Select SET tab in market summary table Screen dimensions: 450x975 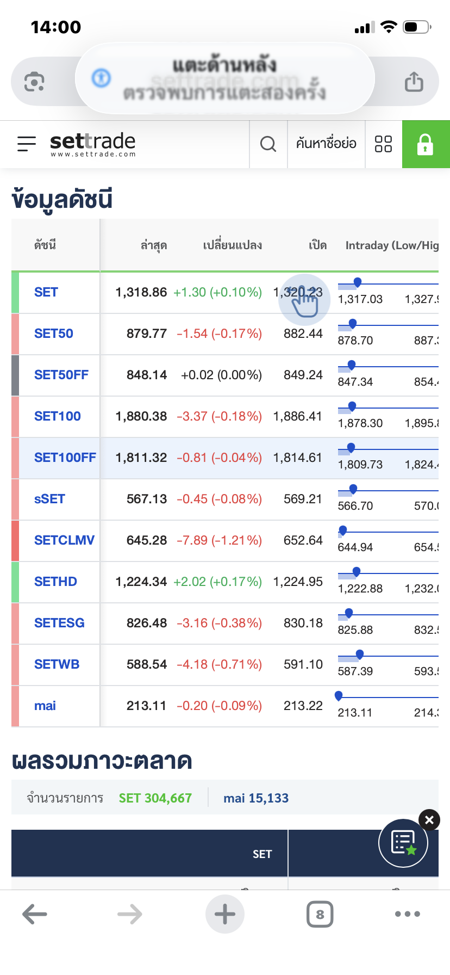(x=262, y=854)
